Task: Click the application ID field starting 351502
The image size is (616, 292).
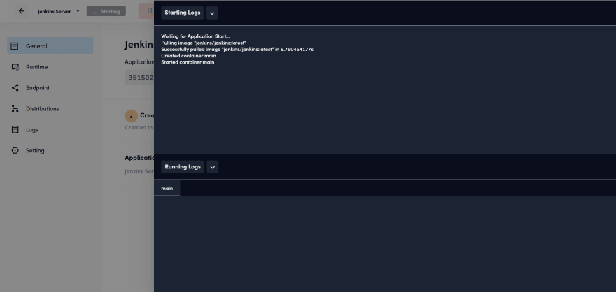Action: point(139,78)
